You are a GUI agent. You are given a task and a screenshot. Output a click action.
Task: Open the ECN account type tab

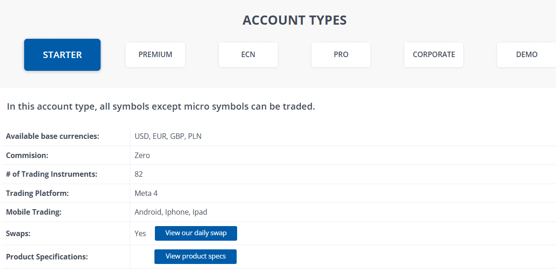pos(248,54)
